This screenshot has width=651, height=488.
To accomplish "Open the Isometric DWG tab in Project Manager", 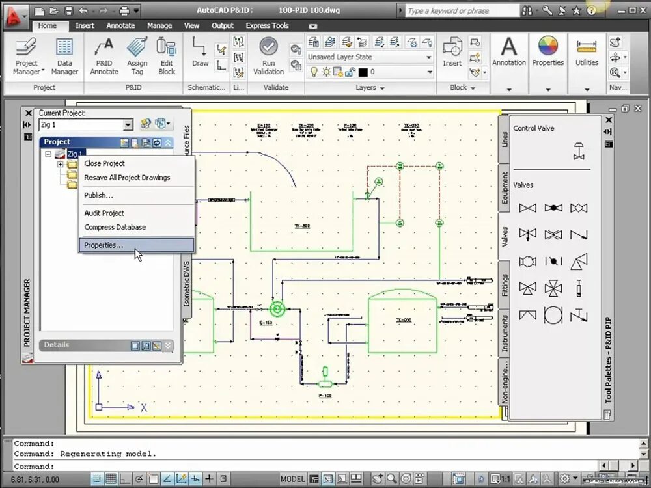I will 186,284.
